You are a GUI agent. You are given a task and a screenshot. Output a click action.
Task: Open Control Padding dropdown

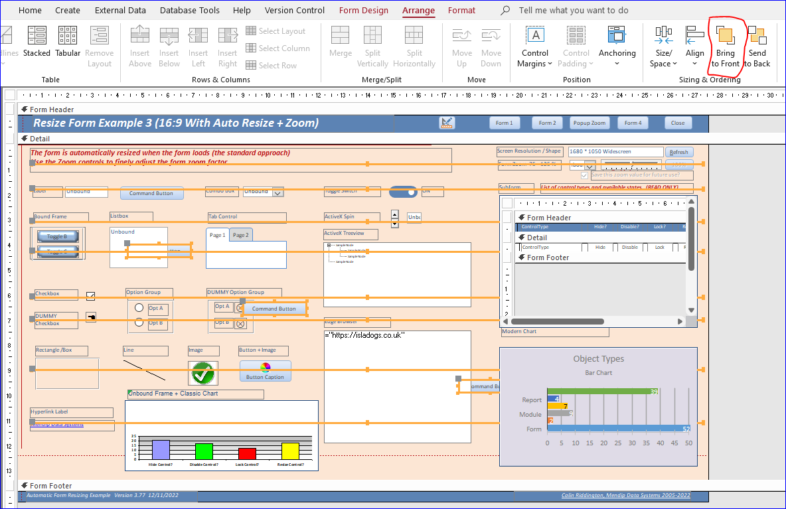click(x=576, y=46)
